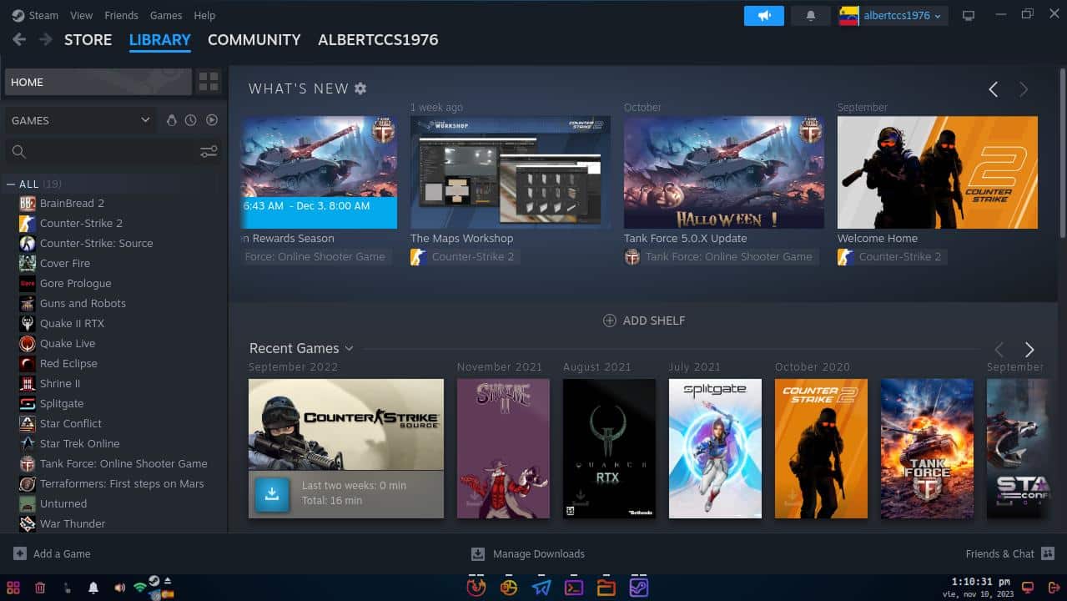This screenshot has height=601, width=1067.
Task: Switch to Big Picture mode monitor icon
Action: pyautogui.click(x=969, y=16)
